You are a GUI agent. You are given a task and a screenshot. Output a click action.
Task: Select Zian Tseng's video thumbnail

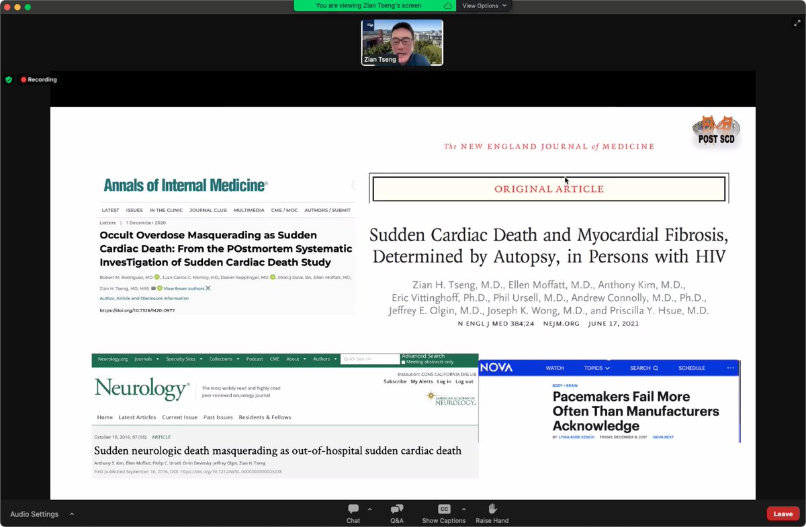tap(402, 42)
